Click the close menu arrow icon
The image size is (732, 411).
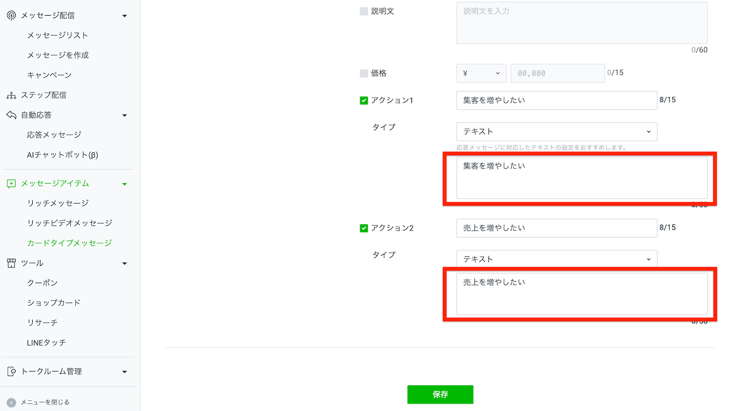(11, 402)
